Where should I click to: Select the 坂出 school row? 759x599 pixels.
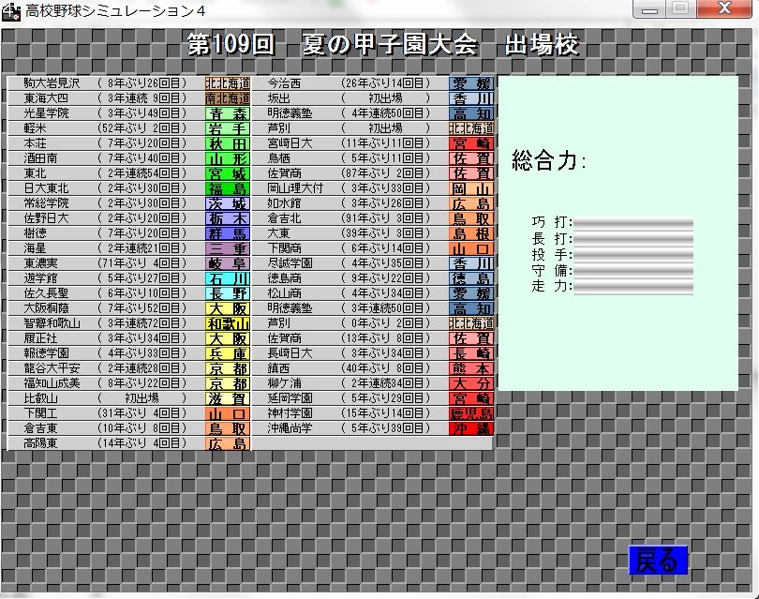(373, 97)
